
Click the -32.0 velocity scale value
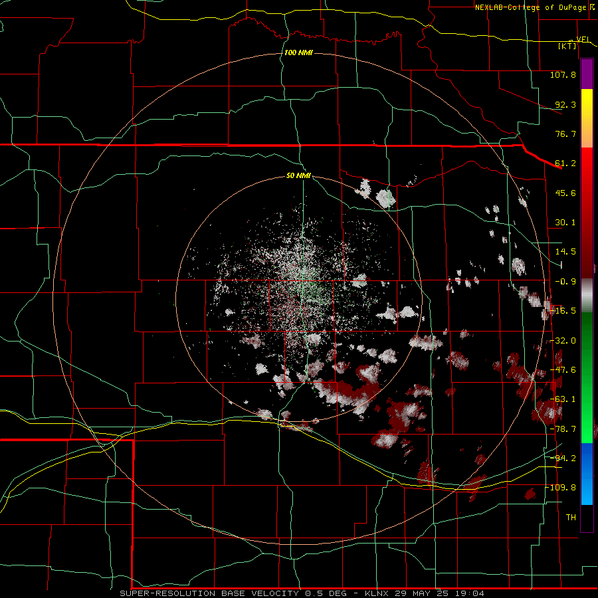pyautogui.click(x=563, y=341)
